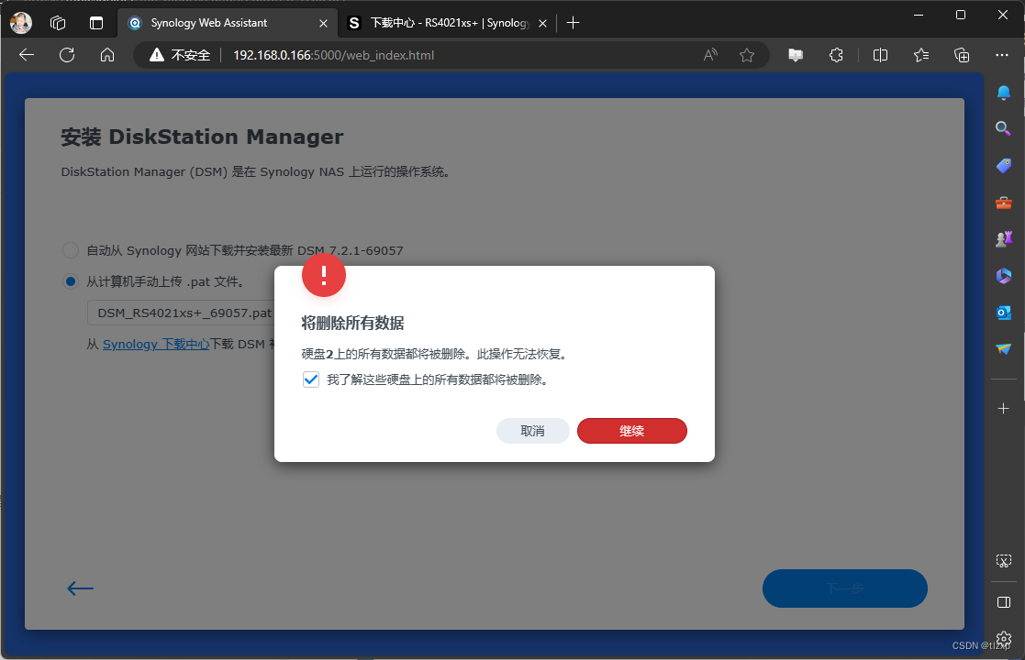1025x660 pixels.
Task: Open the browser extensions puzzle icon
Action: (836, 55)
